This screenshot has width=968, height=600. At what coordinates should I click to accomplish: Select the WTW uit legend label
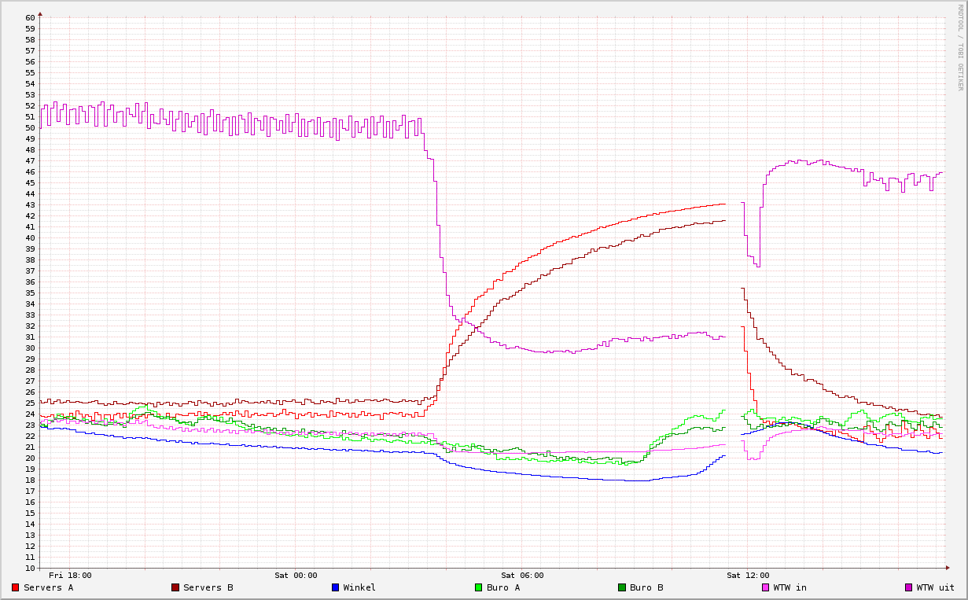point(935,587)
